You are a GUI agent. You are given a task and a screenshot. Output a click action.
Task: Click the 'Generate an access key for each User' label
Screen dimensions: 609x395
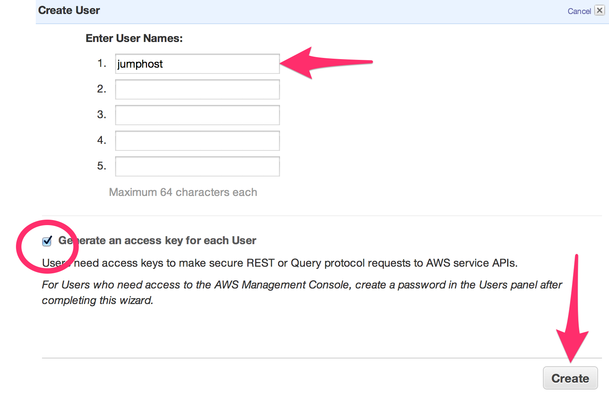(x=157, y=241)
